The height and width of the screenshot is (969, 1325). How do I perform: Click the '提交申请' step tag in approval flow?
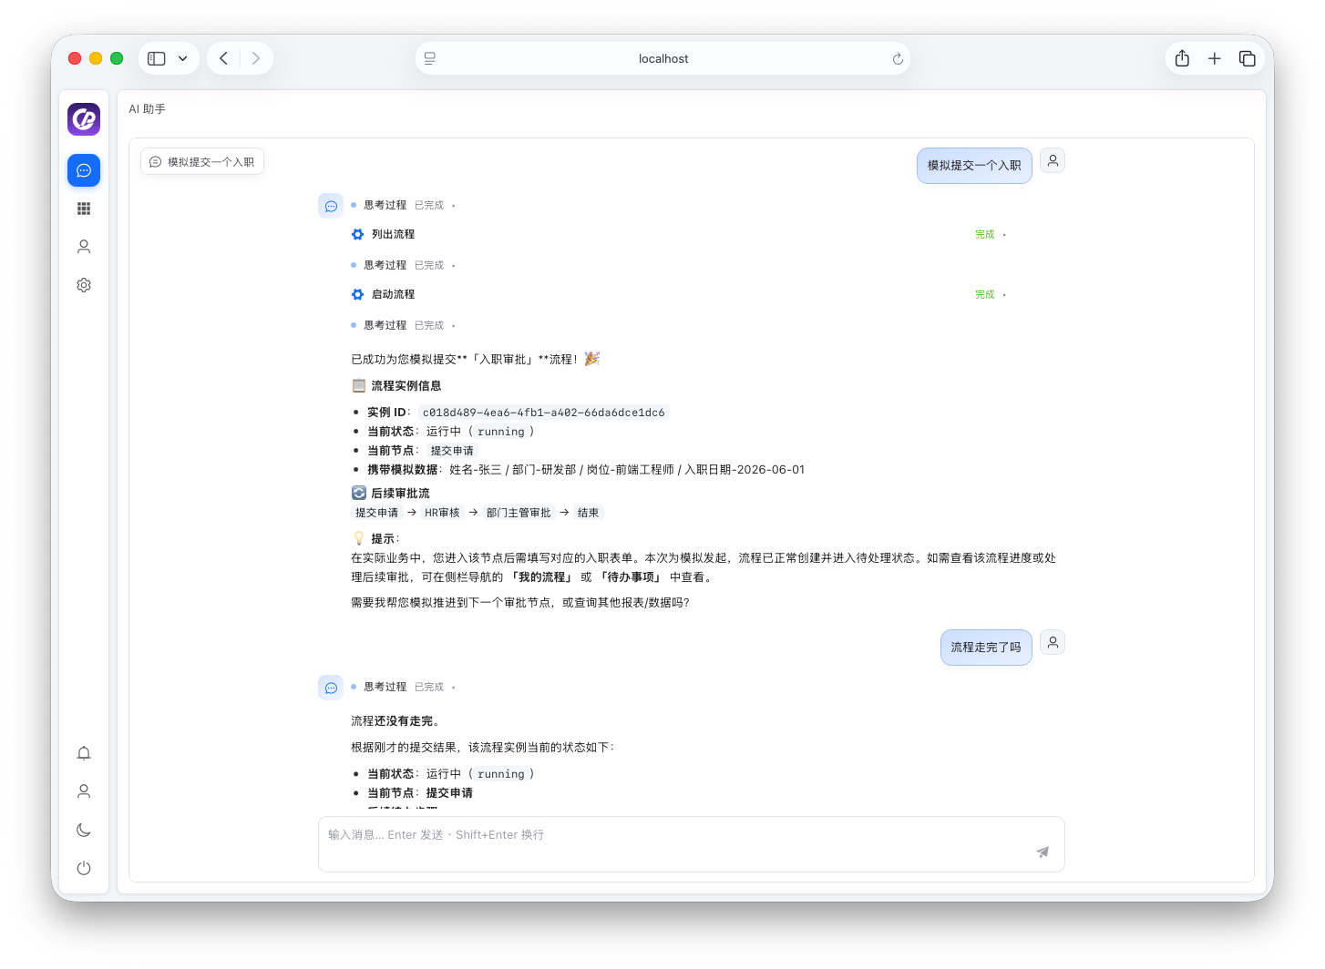(x=376, y=513)
